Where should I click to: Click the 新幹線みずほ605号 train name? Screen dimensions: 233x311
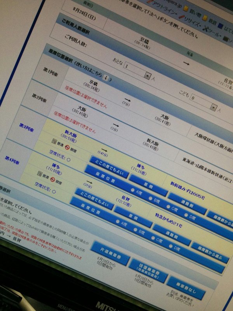[x=188, y=190]
